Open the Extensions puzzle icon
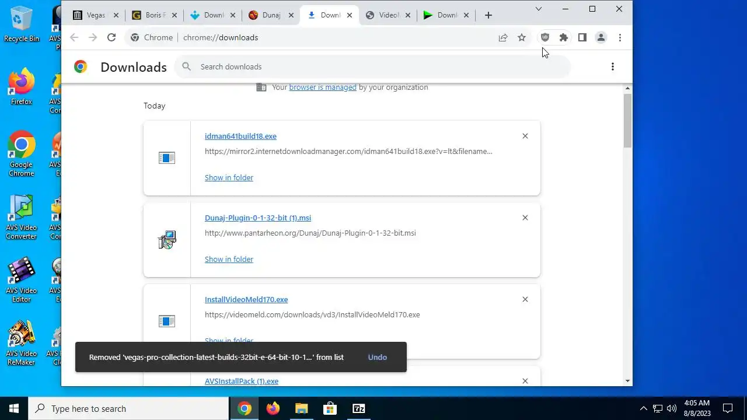Screen dimensions: 747x420 pos(564,37)
